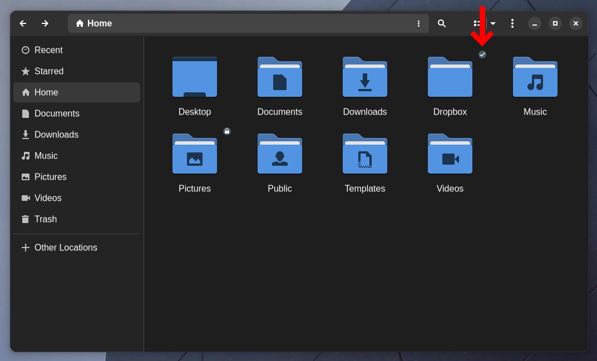Open Documents in the sidebar
This screenshot has width=597, height=361.
pos(77,113)
